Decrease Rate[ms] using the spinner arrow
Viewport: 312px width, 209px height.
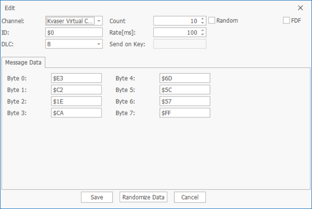coord(203,34)
